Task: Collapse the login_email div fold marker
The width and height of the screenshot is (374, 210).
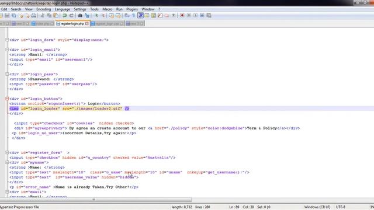Action: pyautogui.click(x=7, y=50)
